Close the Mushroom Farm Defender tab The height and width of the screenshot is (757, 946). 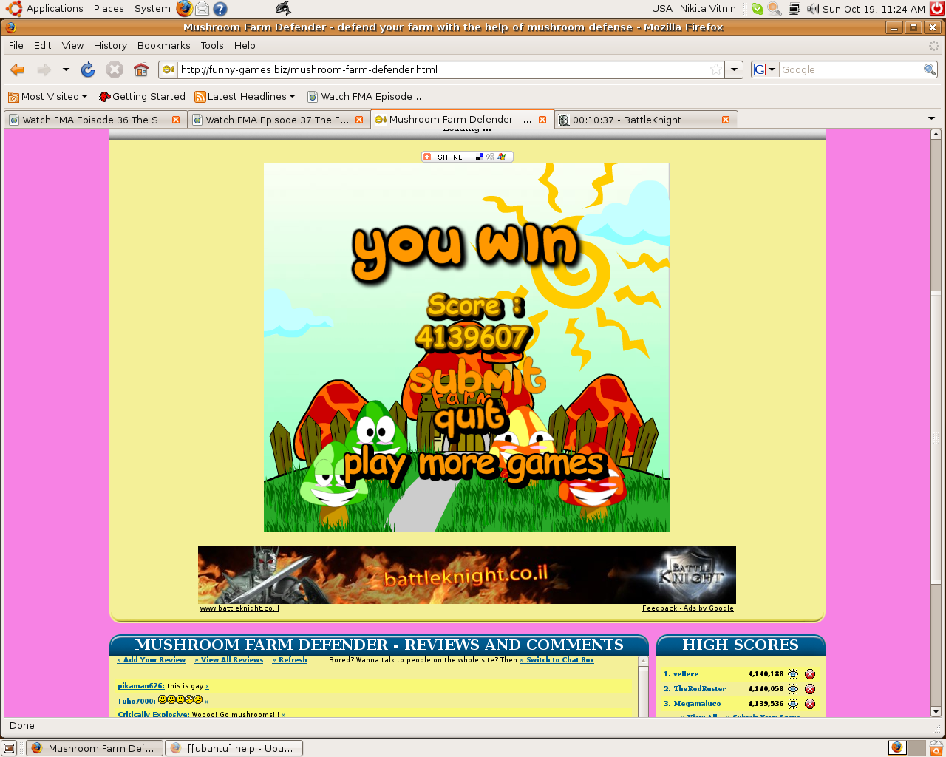(x=542, y=120)
